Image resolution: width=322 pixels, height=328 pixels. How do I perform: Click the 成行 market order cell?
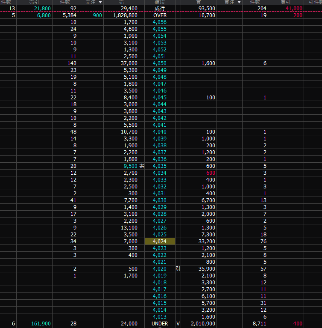tap(160, 9)
